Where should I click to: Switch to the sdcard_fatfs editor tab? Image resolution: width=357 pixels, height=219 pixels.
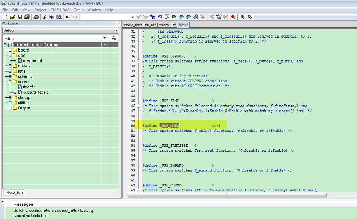[133, 25]
